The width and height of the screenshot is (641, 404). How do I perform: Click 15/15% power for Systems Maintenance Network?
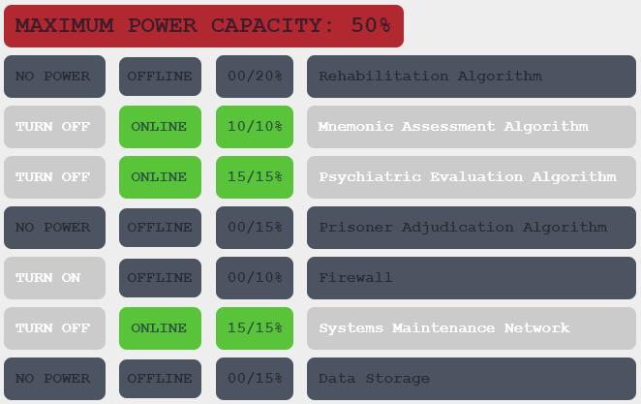point(255,328)
